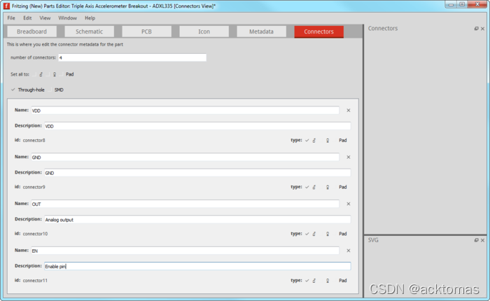Select the Connectors tab

(318, 31)
